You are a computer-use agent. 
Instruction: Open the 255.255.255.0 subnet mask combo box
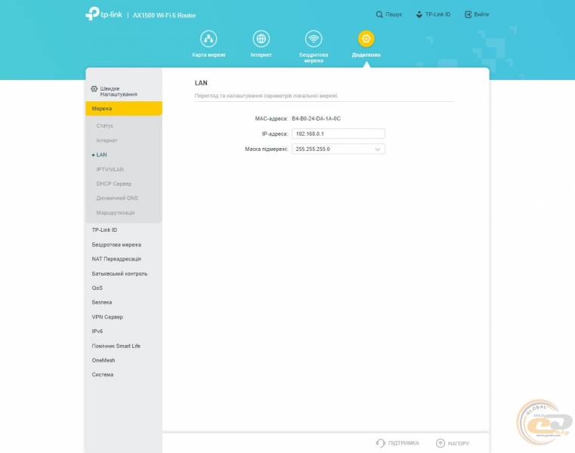[x=339, y=149]
